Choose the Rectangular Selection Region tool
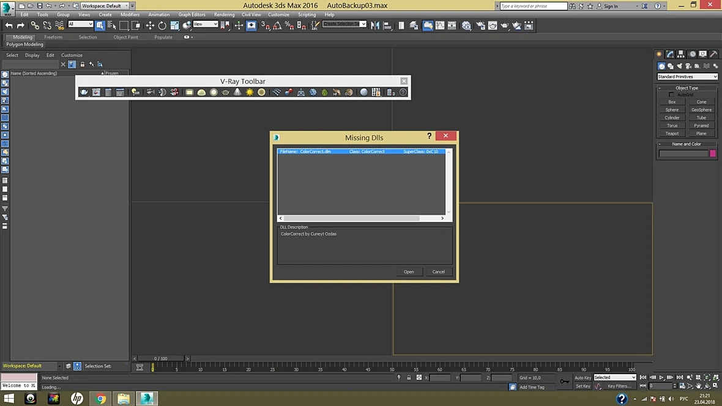This screenshot has height=406, width=722. (124, 26)
